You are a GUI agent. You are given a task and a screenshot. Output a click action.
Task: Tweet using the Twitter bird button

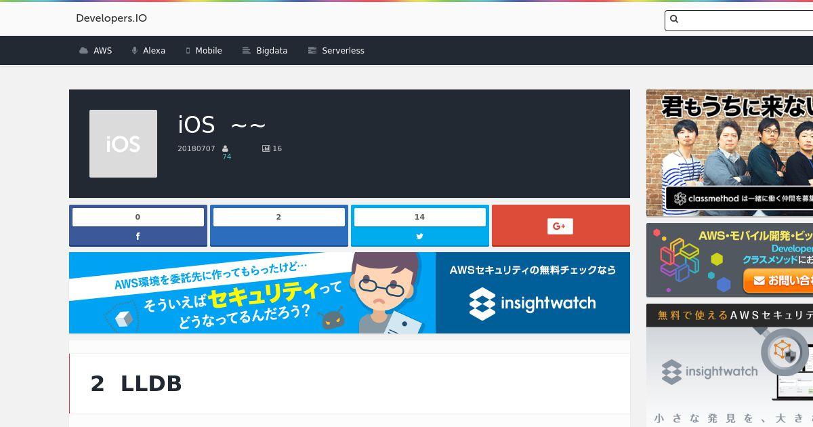[420, 237]
